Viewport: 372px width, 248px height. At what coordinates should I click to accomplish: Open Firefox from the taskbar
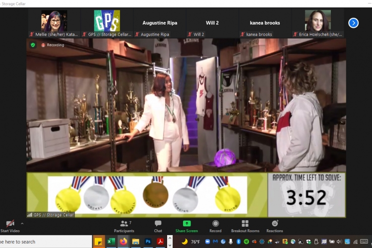(123, 242)
